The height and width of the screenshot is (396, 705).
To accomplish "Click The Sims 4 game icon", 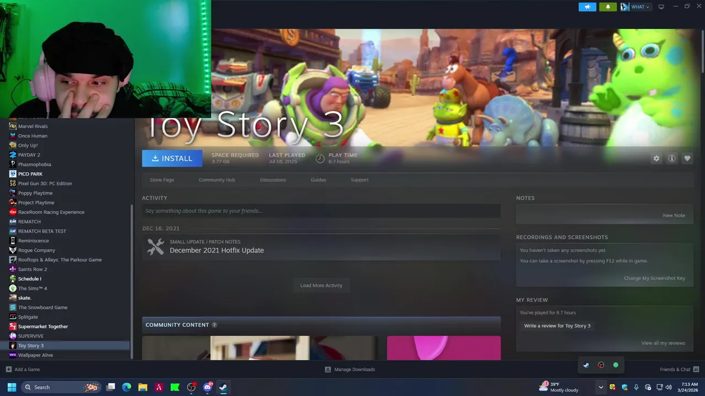I will 13,288.
